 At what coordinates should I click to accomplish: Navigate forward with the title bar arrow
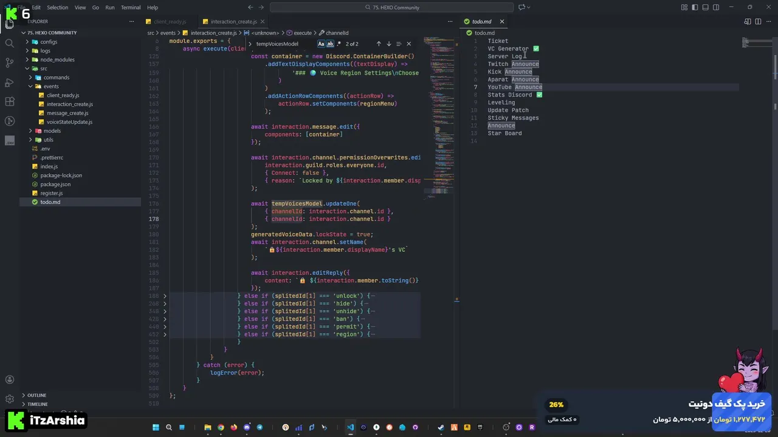(x=261, y=7)
